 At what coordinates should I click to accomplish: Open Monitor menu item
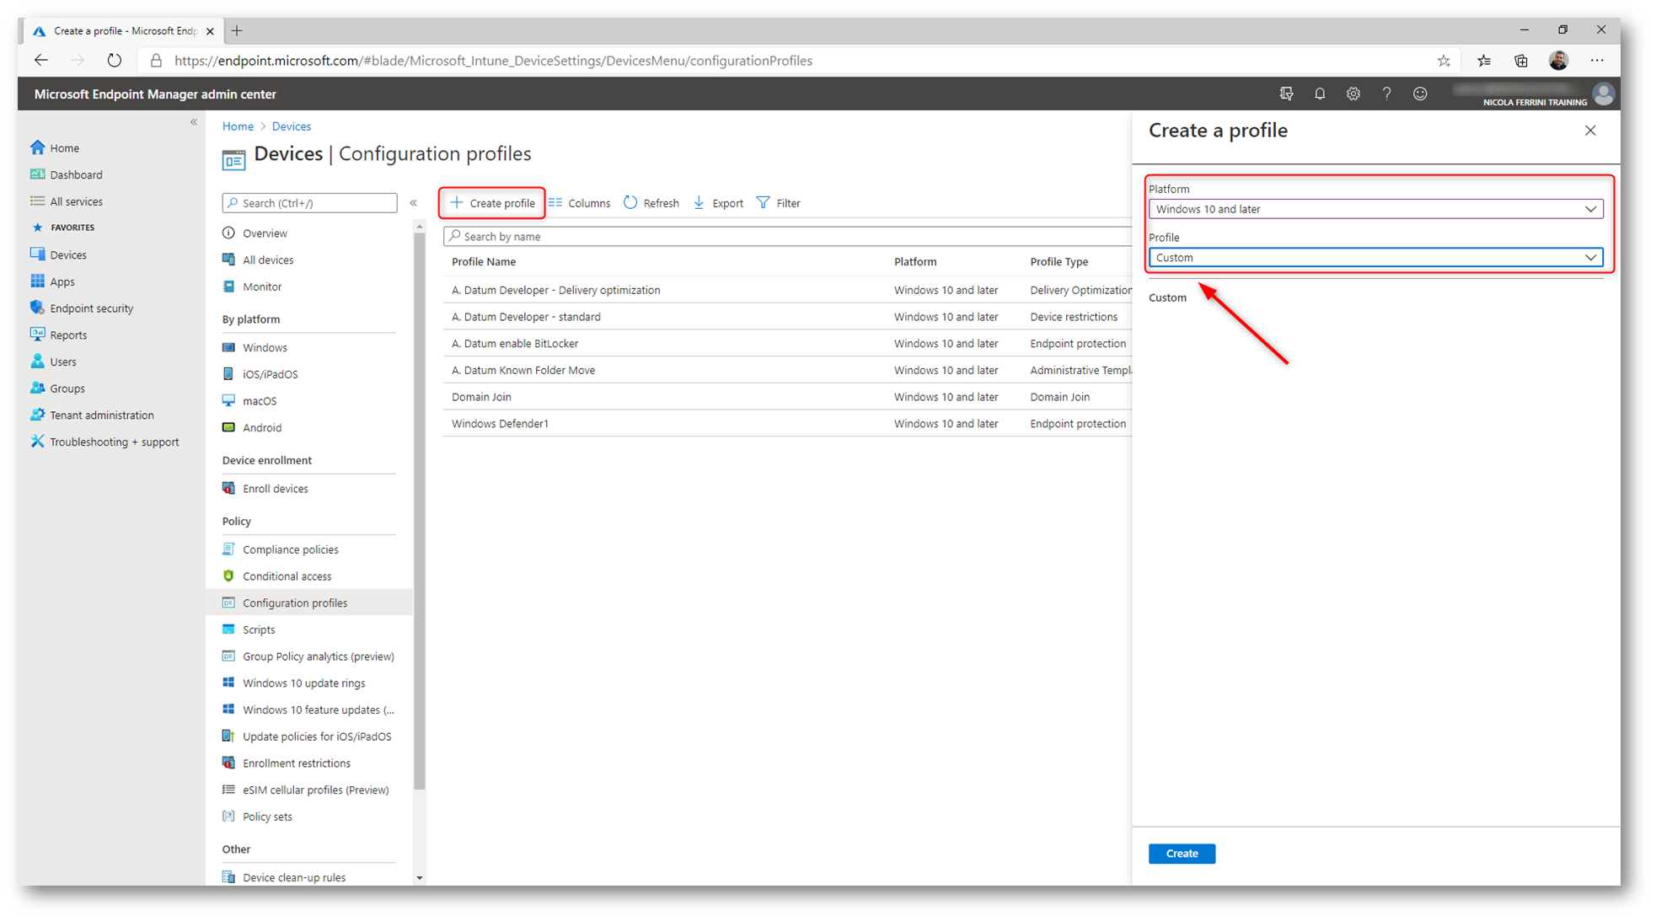(262, 287)
